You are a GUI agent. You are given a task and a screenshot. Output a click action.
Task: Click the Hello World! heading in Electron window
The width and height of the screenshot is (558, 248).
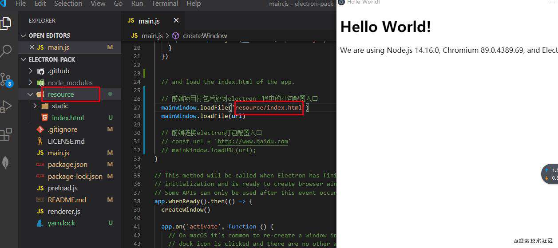tap(385, 27)
